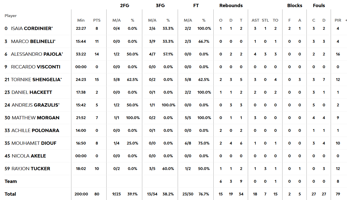Open Mouhamet Diouf's profile link
Viewport: 347px width, 200px height.
[x=34, y=143]
